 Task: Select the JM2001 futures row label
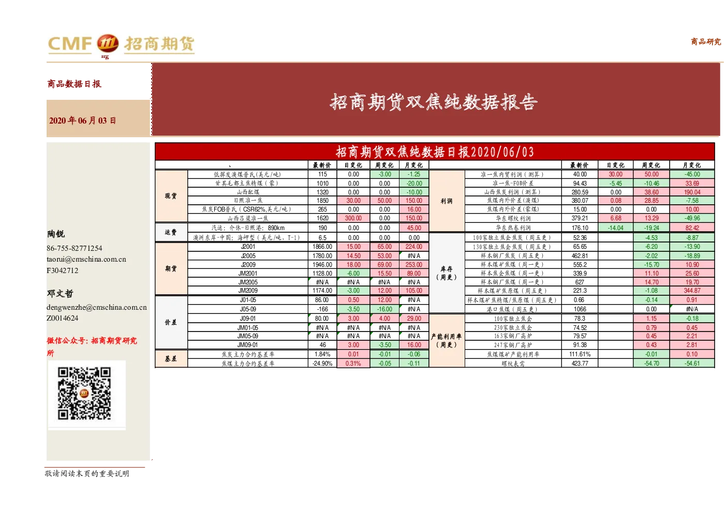point(248,274)
